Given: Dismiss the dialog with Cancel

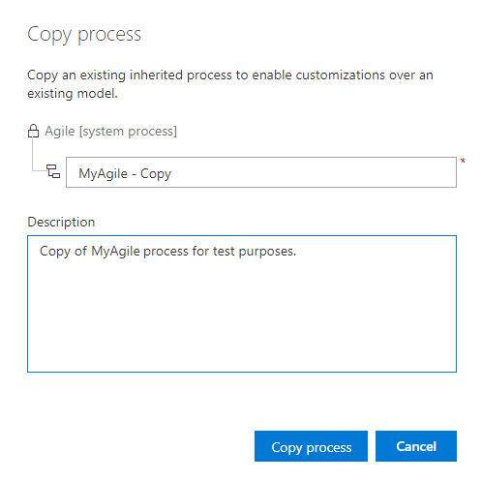Looking at the screenshot, I should click(416, 446).
